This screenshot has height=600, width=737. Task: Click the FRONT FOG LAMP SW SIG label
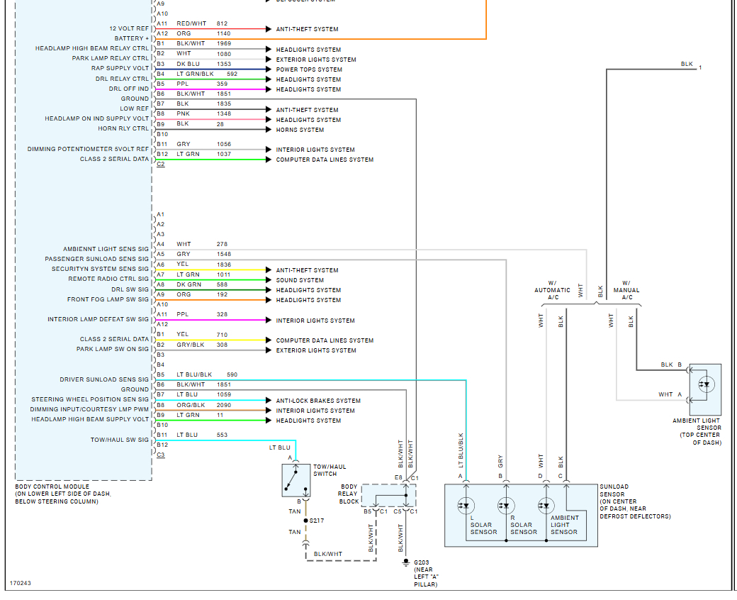108,299
